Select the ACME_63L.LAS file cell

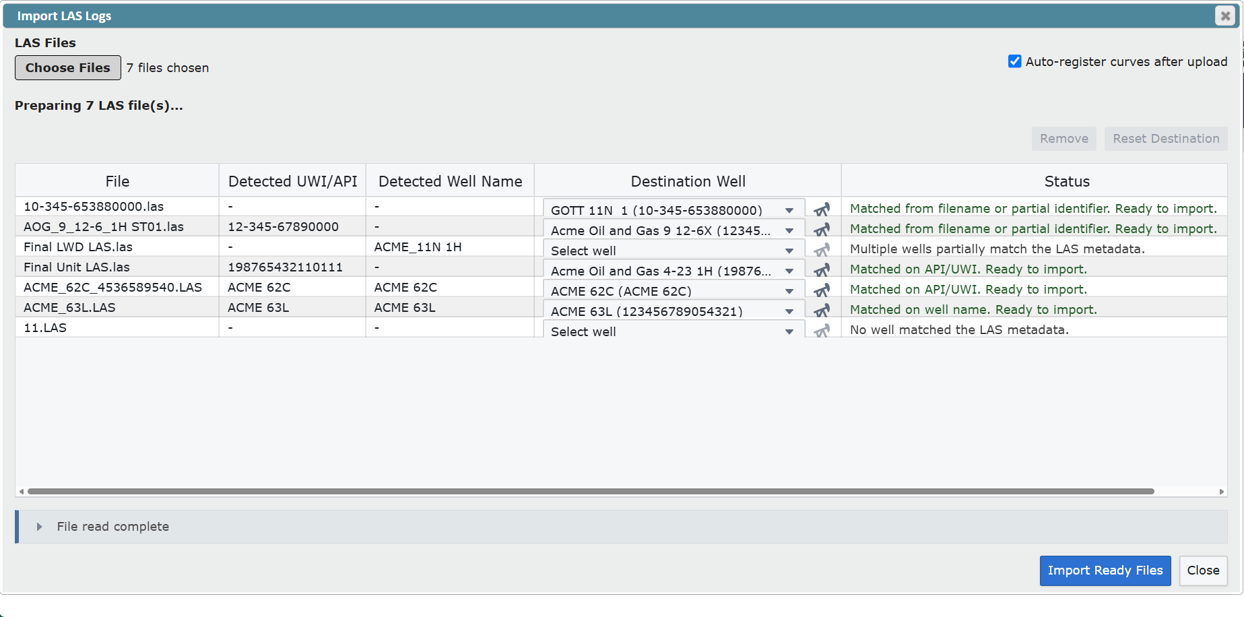pos(117,308)
